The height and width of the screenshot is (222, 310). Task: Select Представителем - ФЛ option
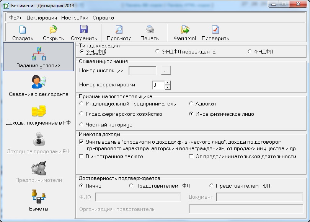point(131,186)
